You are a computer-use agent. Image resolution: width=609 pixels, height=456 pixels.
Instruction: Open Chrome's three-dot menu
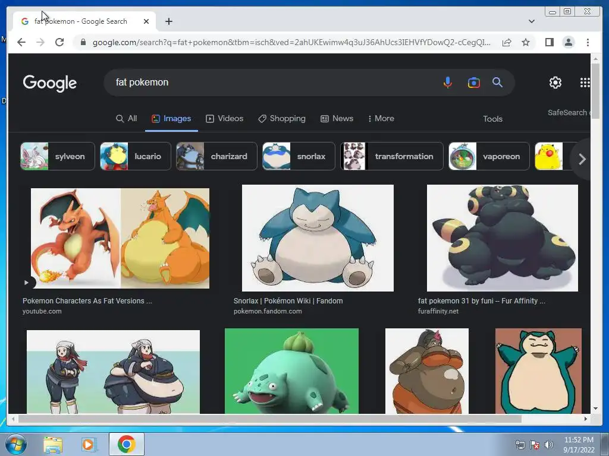pyautogui.click(x=588, y=42)
